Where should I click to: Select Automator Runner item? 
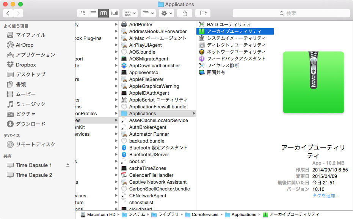tap(157, 134)
